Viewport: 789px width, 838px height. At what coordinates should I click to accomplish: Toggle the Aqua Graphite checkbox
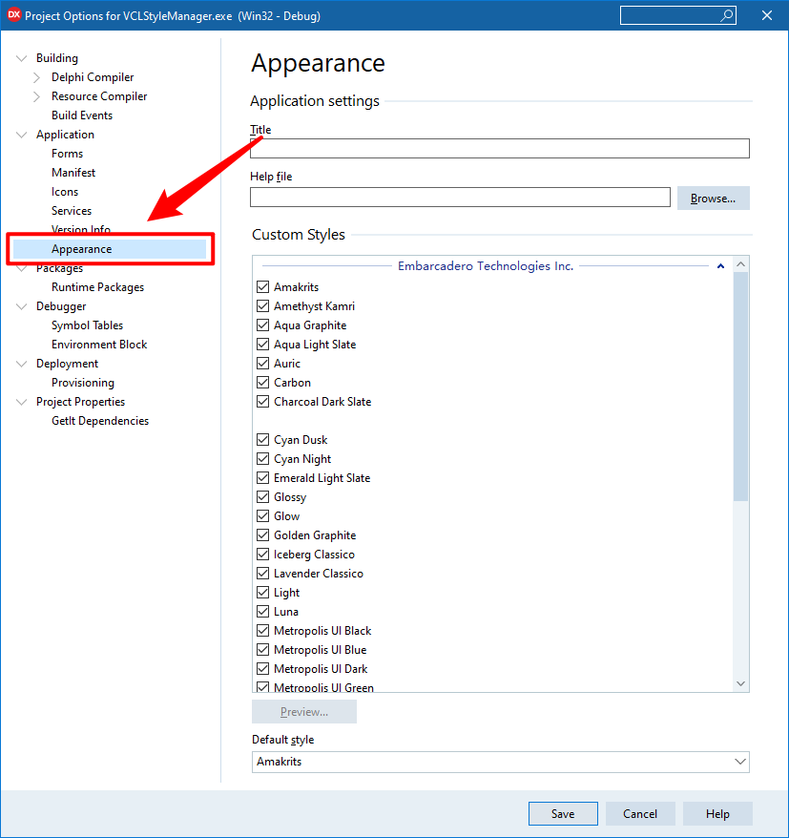click(262, 325)
